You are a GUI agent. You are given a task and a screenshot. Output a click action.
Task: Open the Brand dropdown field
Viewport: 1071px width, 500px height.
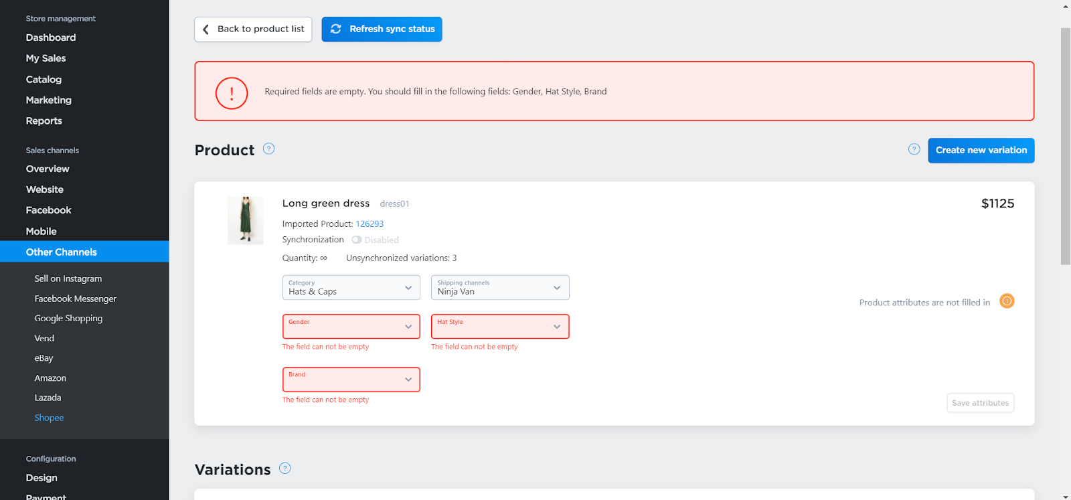click(x=351, y=380)
